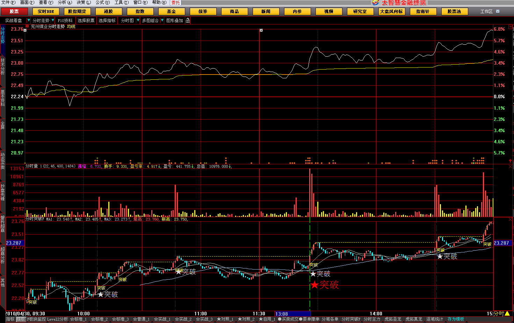Screen dimensions: 514x323
Task: Open the 帮助 menu
Action: coord(159,2)
